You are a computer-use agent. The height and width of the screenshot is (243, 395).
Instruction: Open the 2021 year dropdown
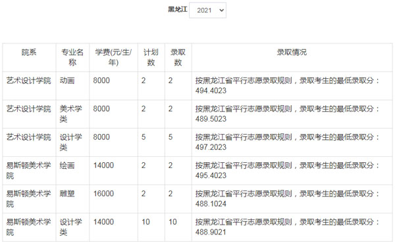point(207,11)
